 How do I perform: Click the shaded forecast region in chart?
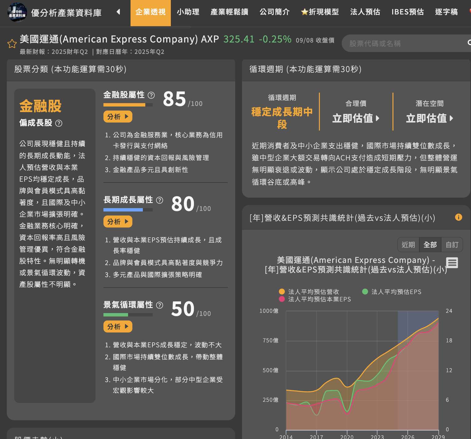tap(418, 370)
